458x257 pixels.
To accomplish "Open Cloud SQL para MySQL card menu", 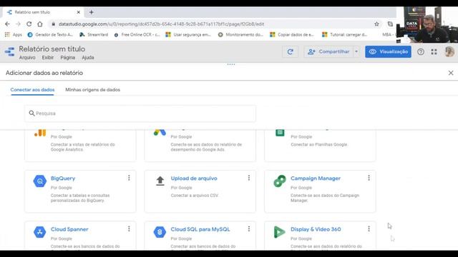I will click(249, 228).
